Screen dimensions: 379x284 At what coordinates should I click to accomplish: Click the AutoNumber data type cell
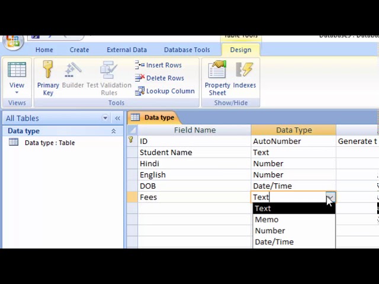(x=294, y=141)
